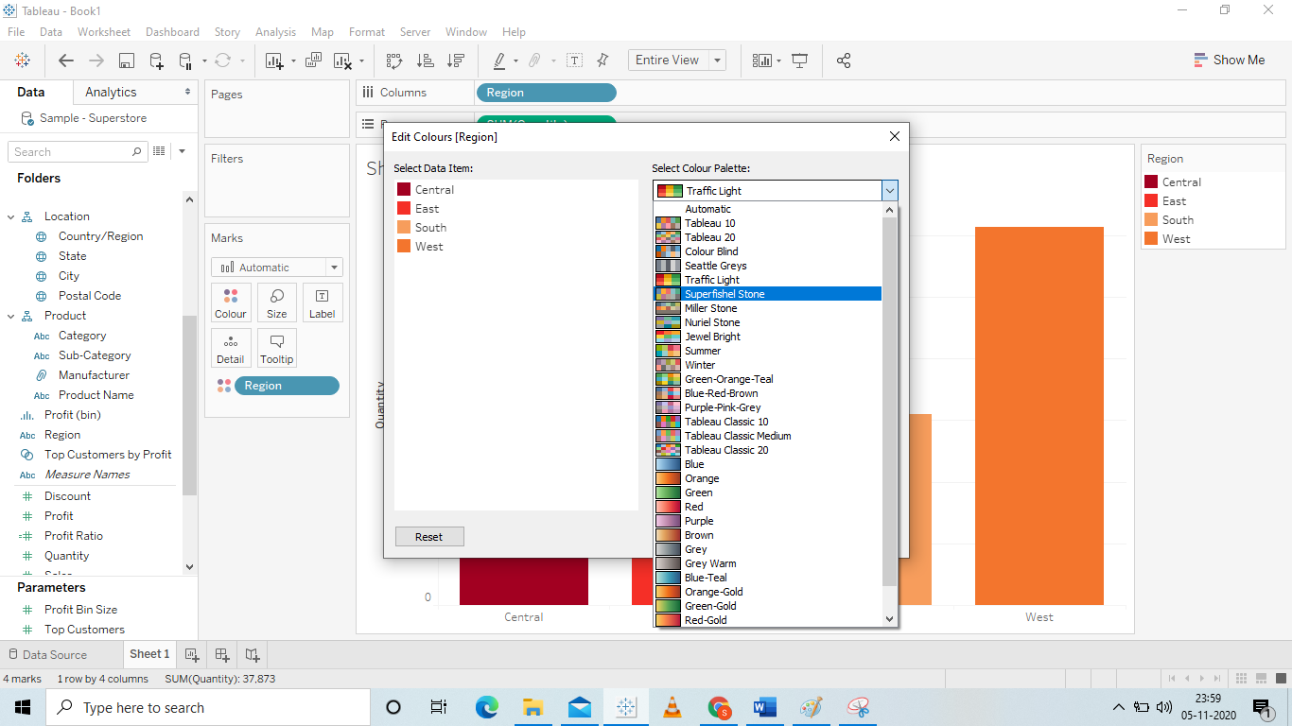Click the New Dashboard icon in the bottom tab bar
Viewport: 1292px width, 726px height.
coord(222,654)
